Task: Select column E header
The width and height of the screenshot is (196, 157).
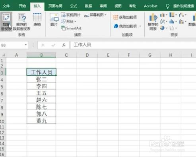Action: (x=108, y=55)
